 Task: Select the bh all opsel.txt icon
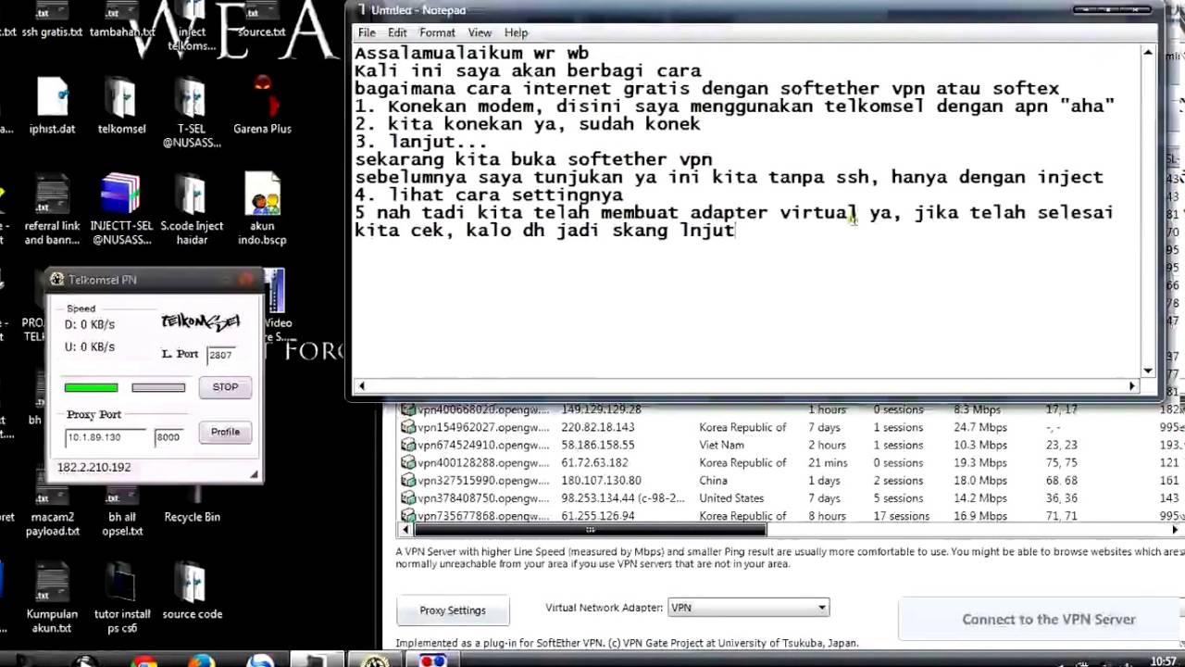tap(122, 513)
